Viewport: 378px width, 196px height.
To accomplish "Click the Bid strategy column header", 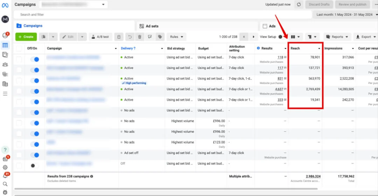I will (176, 48).
